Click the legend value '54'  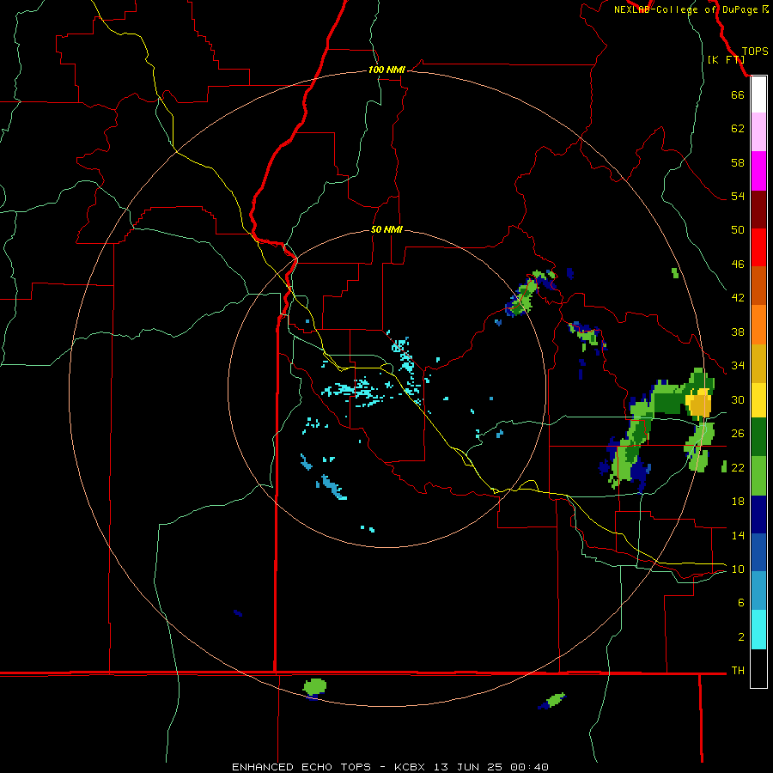click(738, 196)
